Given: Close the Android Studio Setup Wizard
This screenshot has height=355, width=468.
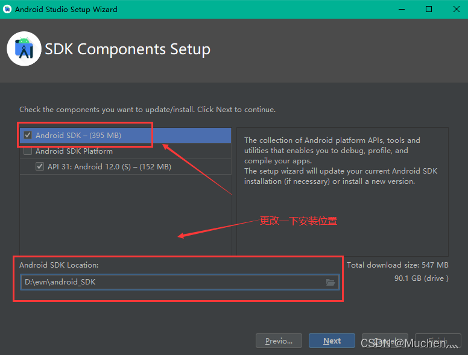Looking at the screenshot, I should point(457,9).
